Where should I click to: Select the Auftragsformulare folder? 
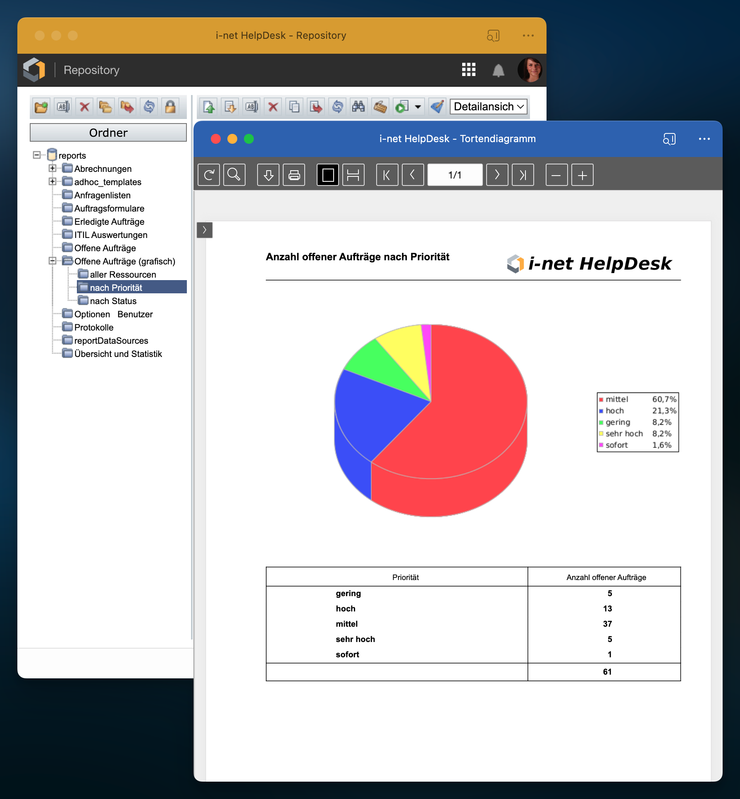tap(109, 208)
